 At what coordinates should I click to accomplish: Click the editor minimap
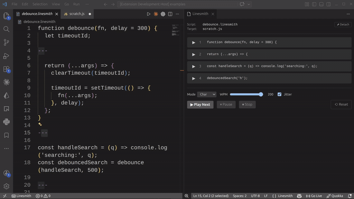point(176,30)
